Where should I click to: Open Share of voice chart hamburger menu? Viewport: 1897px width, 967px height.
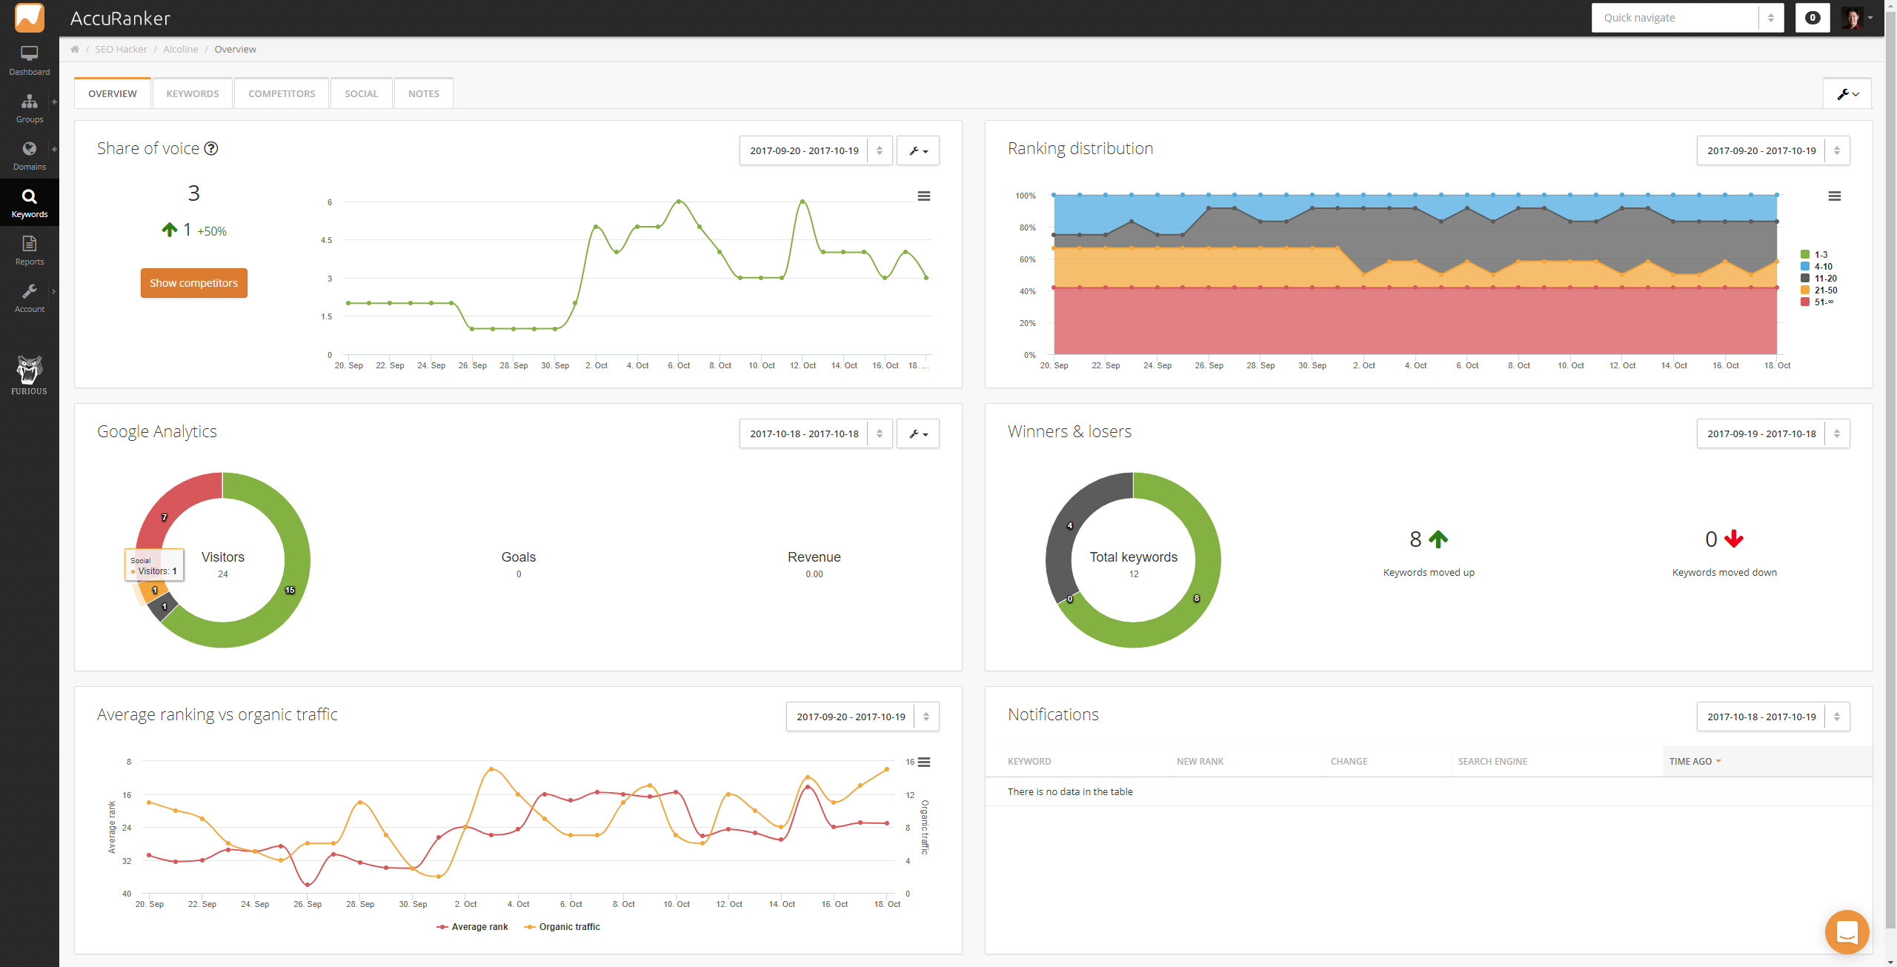point(923,196)
